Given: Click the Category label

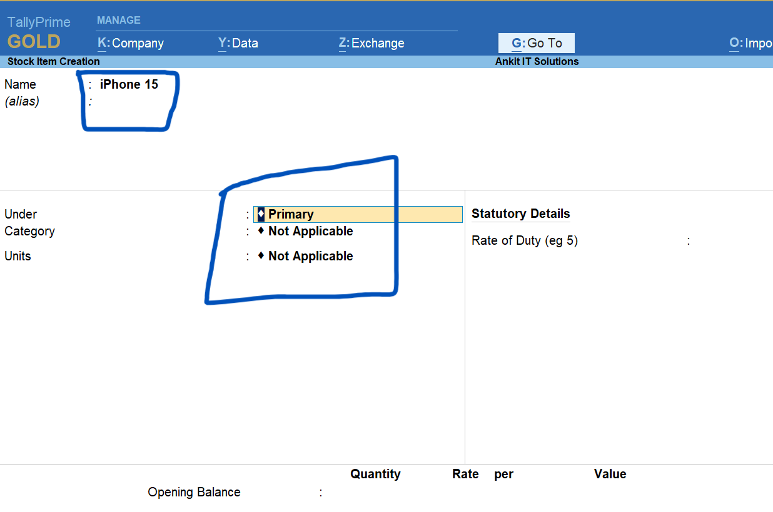Looking at the screenshot, I should click(x=29, y=231).
